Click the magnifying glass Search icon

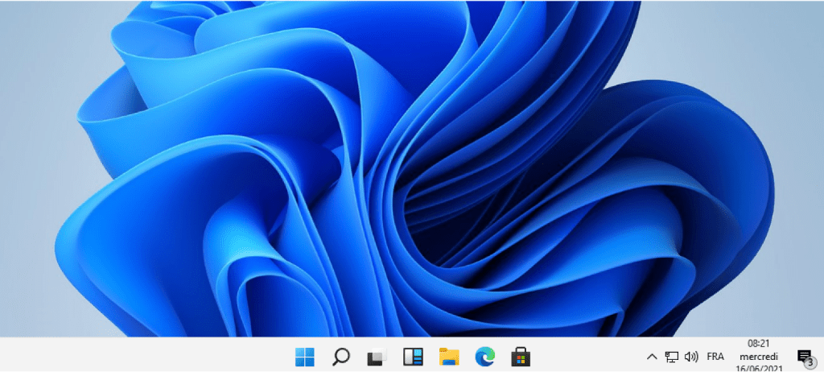[x=341, y=356]
